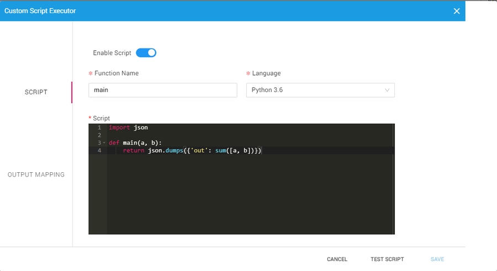Select line number 2 in editor gutter
The image size is (497, 271).
(x=99, y=135)
